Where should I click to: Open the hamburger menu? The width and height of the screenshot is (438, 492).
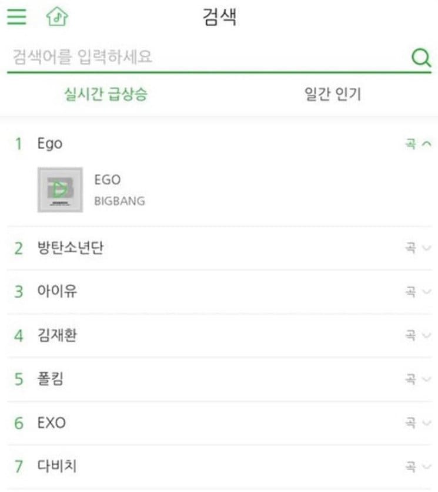tap(16, 16)
